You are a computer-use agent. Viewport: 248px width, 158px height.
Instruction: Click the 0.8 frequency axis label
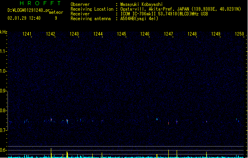3,111
